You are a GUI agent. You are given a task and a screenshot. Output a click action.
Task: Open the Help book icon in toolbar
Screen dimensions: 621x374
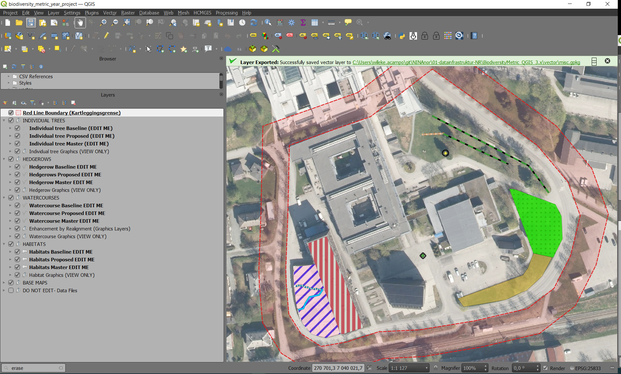coord(474,36)
